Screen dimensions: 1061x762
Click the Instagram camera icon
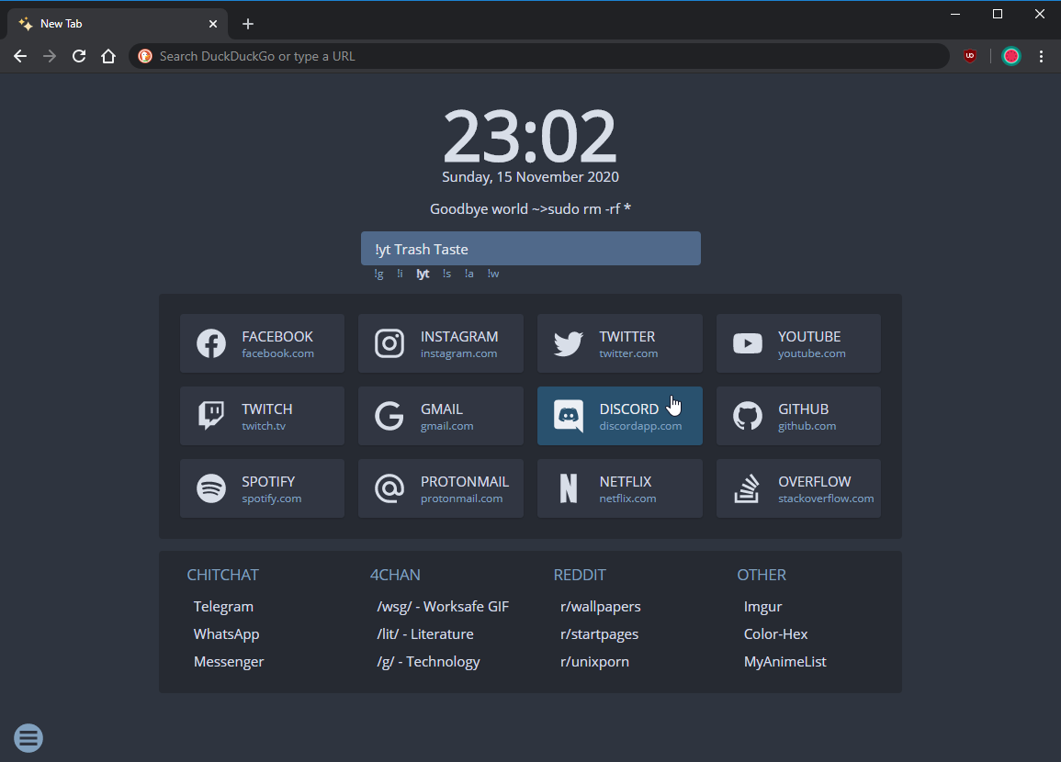point(389,343)
